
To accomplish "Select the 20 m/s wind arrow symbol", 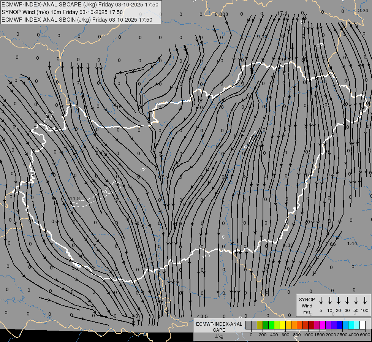I will 339,301.
